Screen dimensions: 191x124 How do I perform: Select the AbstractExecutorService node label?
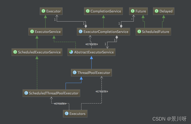(94, 52)
